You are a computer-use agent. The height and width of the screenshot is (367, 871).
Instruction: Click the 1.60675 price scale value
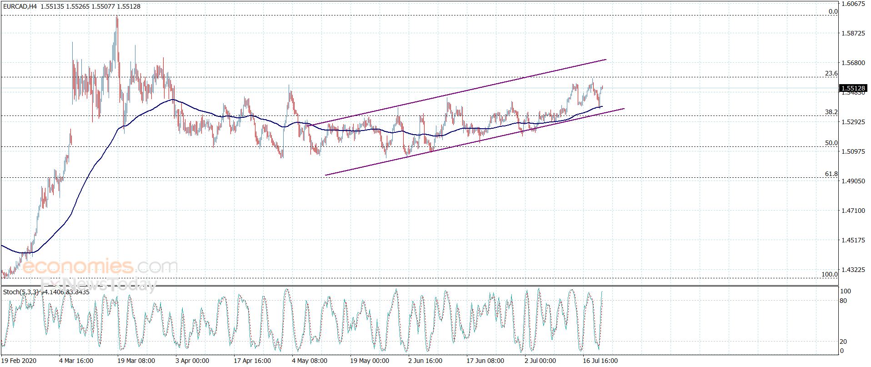pyautogui.click(x=853, y=4)
